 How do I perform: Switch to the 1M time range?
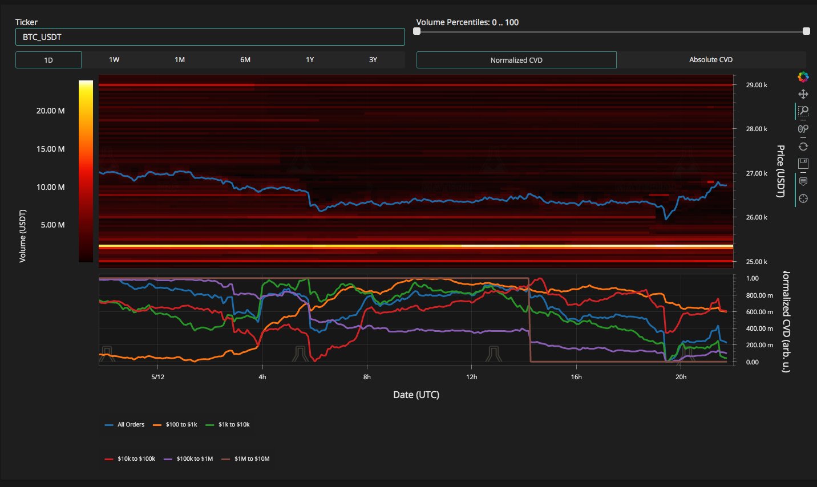tap(180, 60)
